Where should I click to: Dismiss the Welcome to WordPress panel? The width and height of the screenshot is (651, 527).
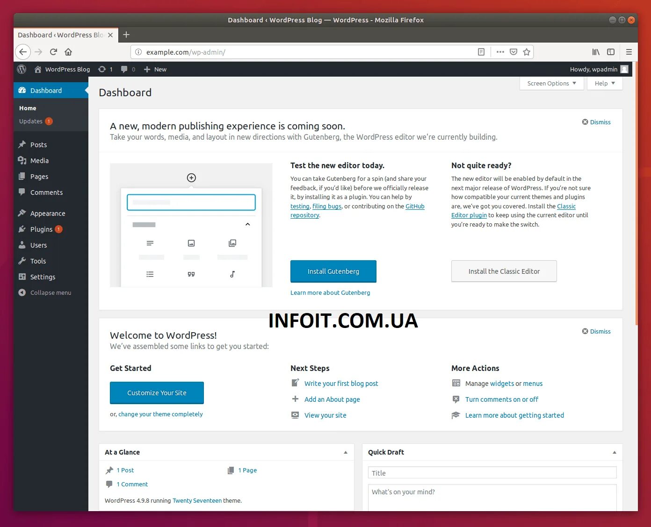[x=596, y=331]
